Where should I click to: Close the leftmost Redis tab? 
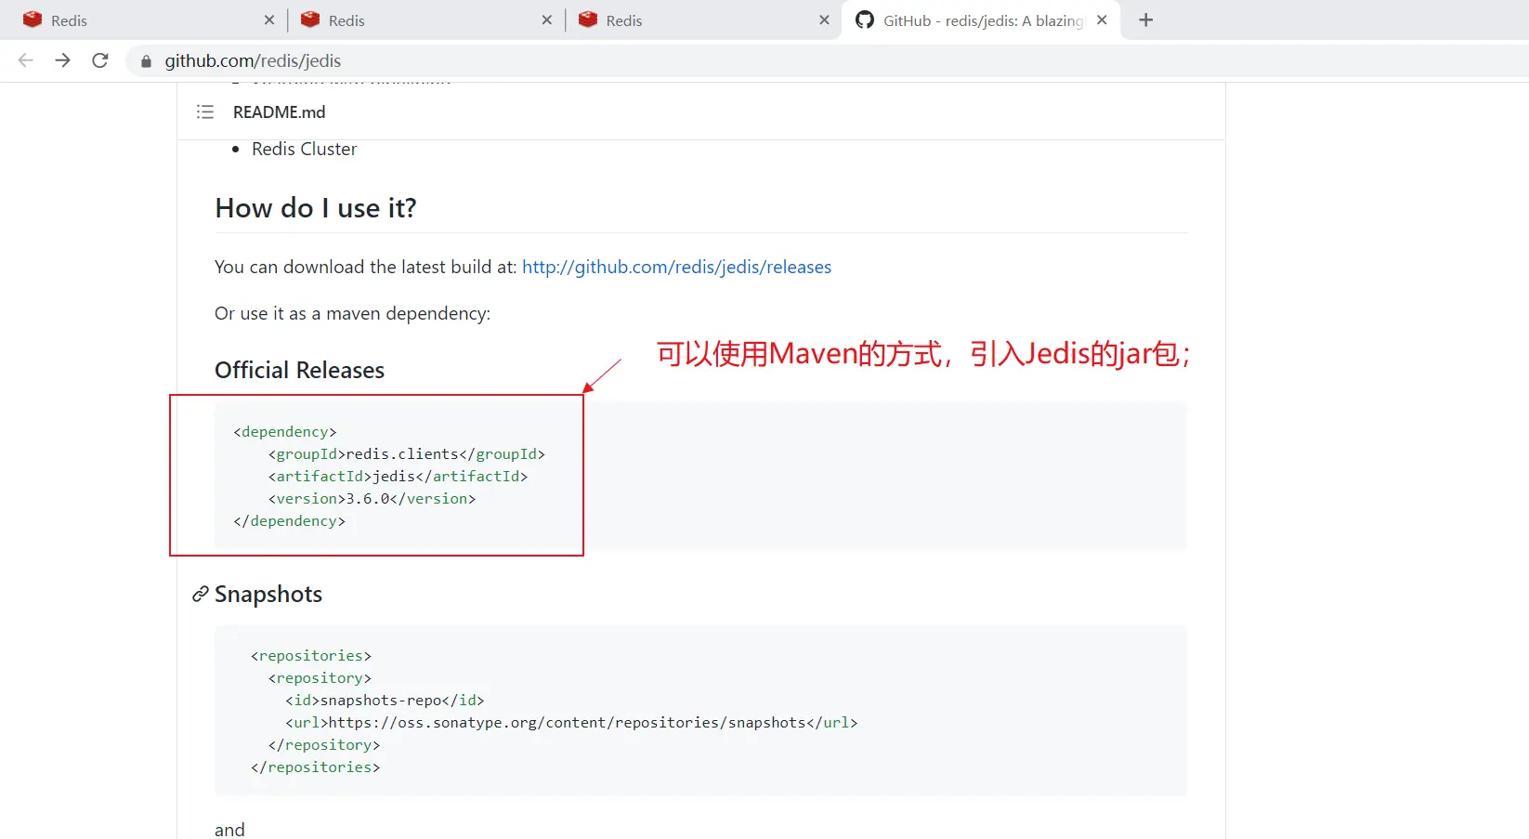click(269, 20)
